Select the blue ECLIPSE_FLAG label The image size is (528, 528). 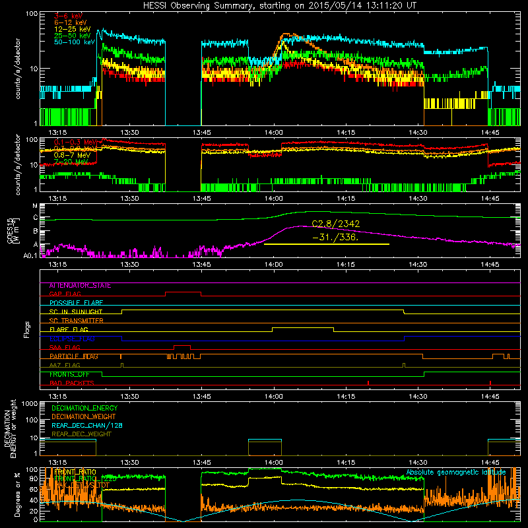72,339
